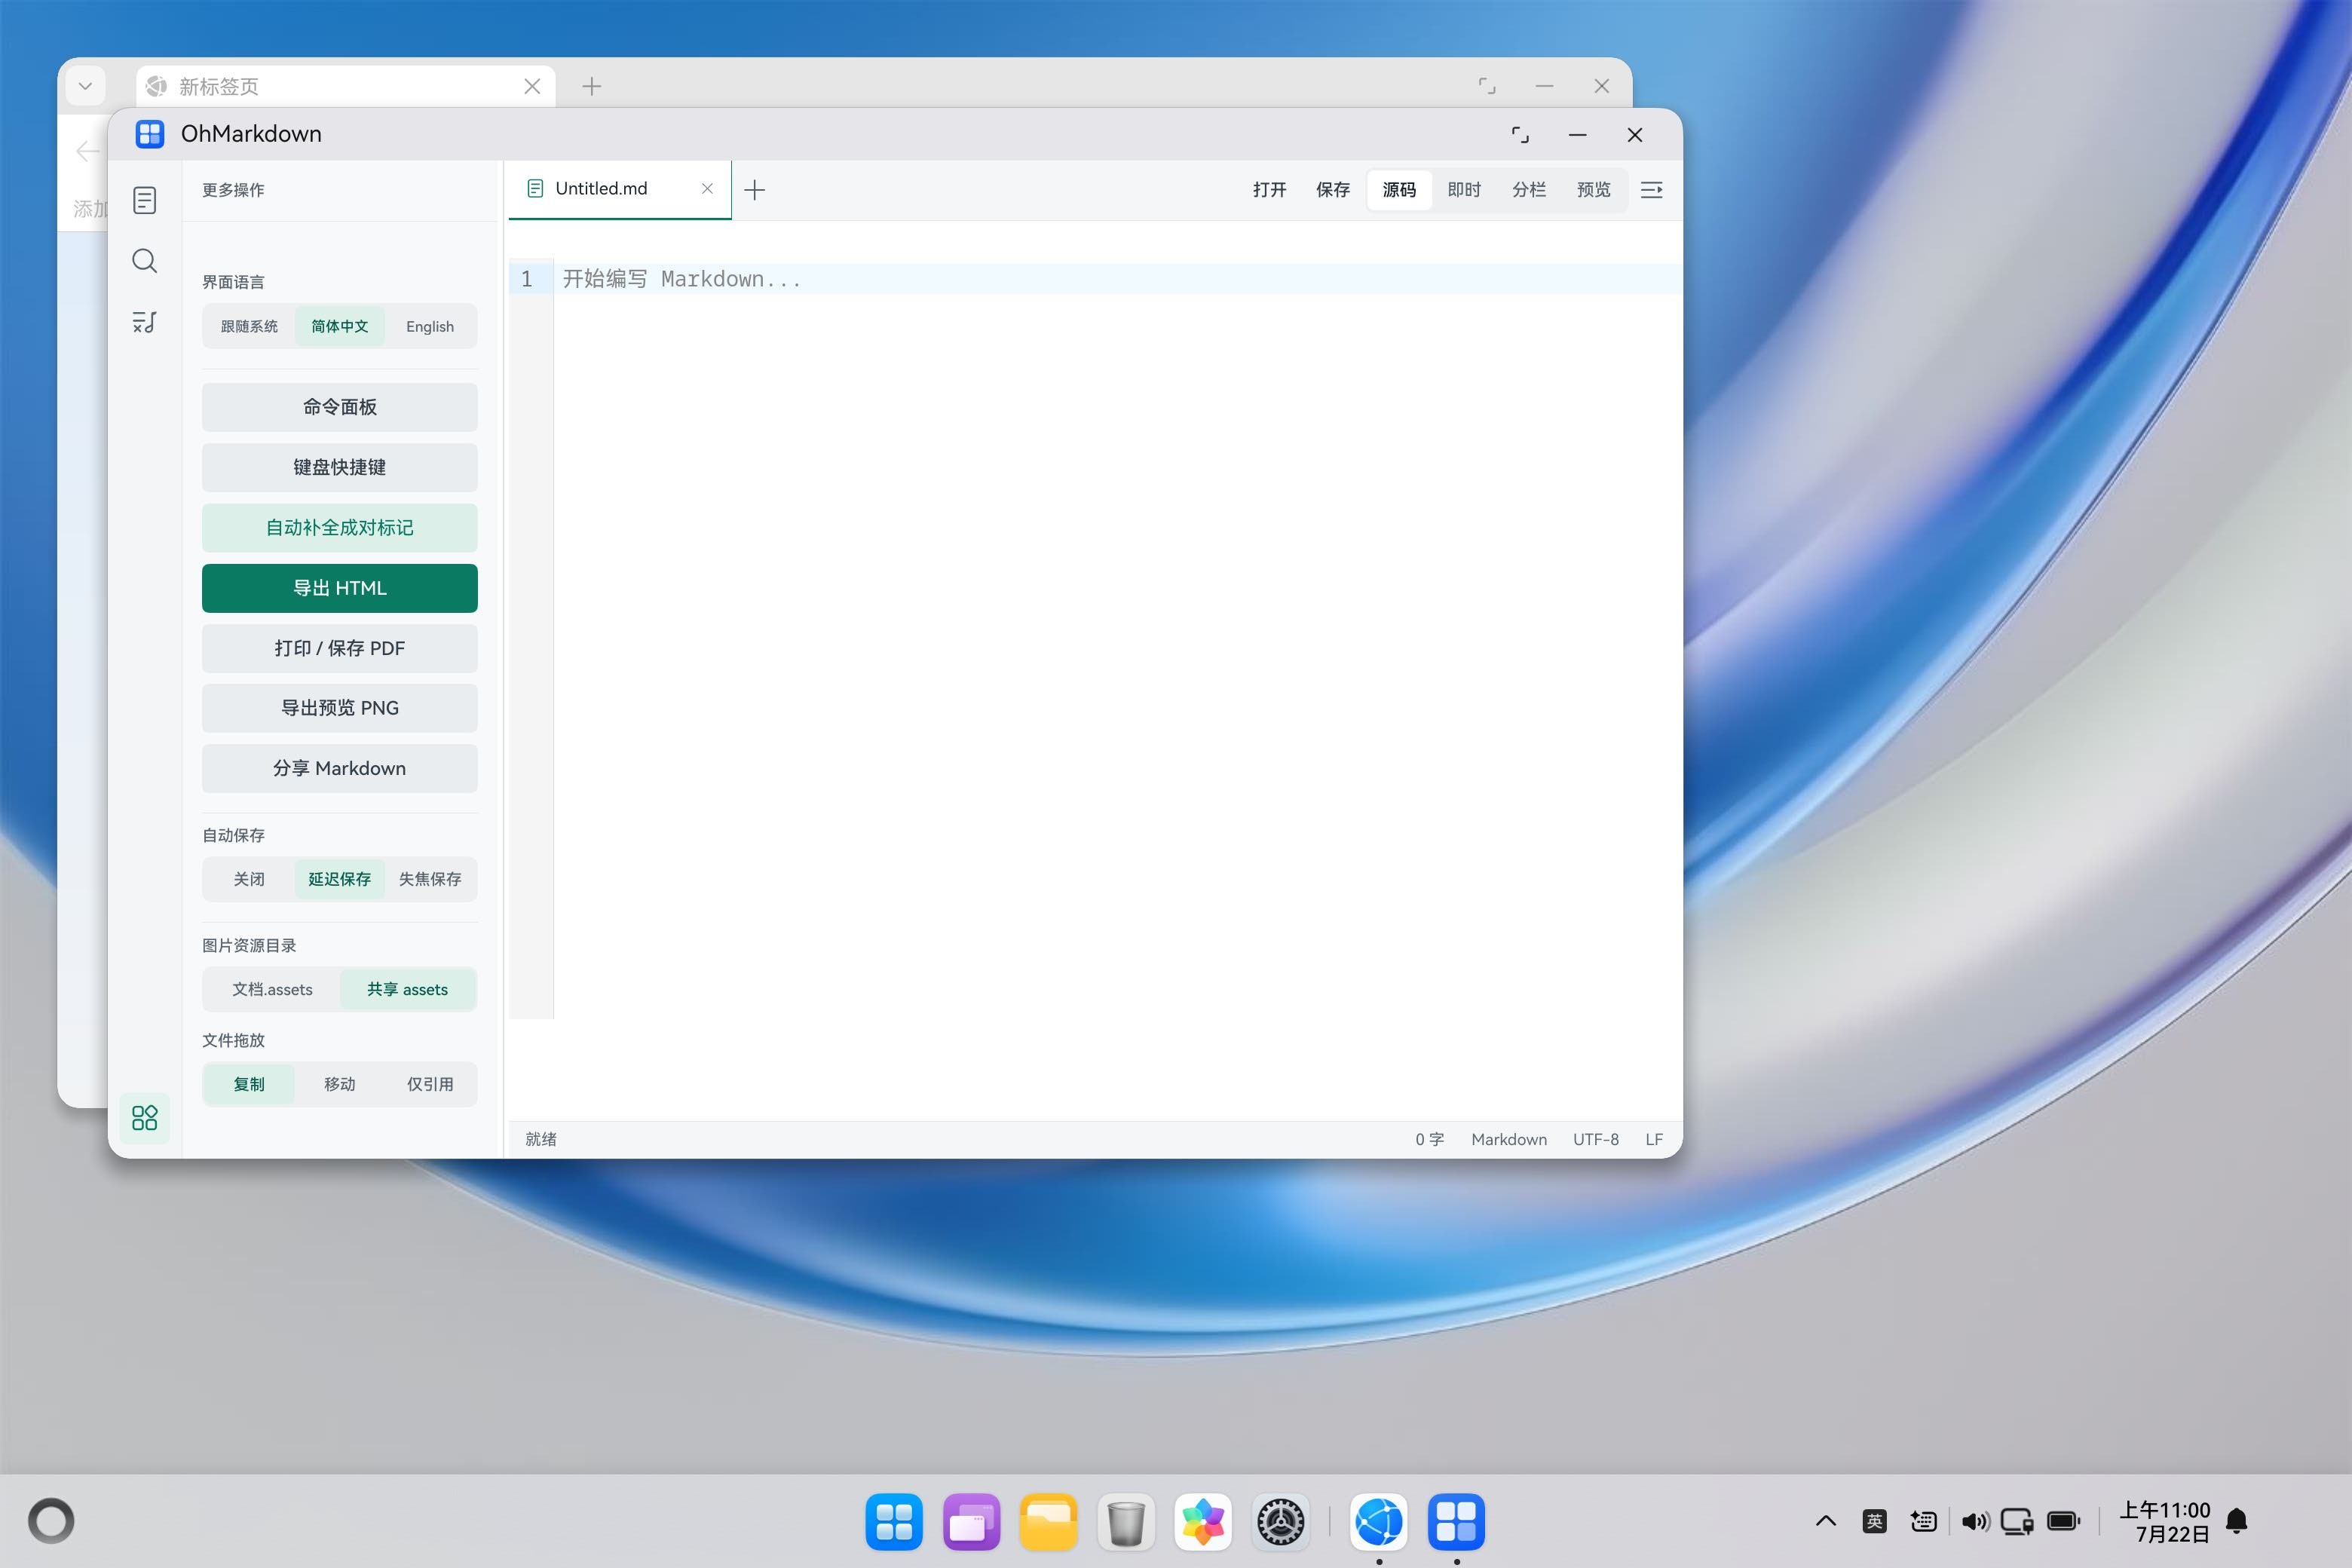Click the circular assistant button in taskbar
The height and width of the screenshot is (1568, 2352).
pos(51,1521)
